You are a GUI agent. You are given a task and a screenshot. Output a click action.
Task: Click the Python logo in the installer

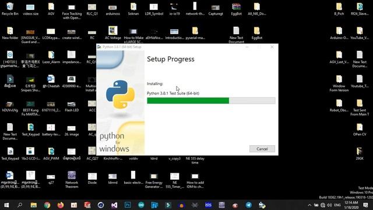[121, 94]
